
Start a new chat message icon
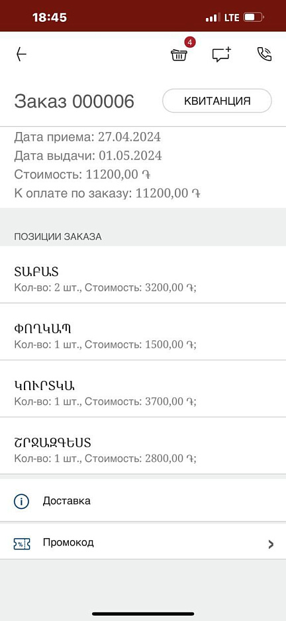[x=222, y=54]
